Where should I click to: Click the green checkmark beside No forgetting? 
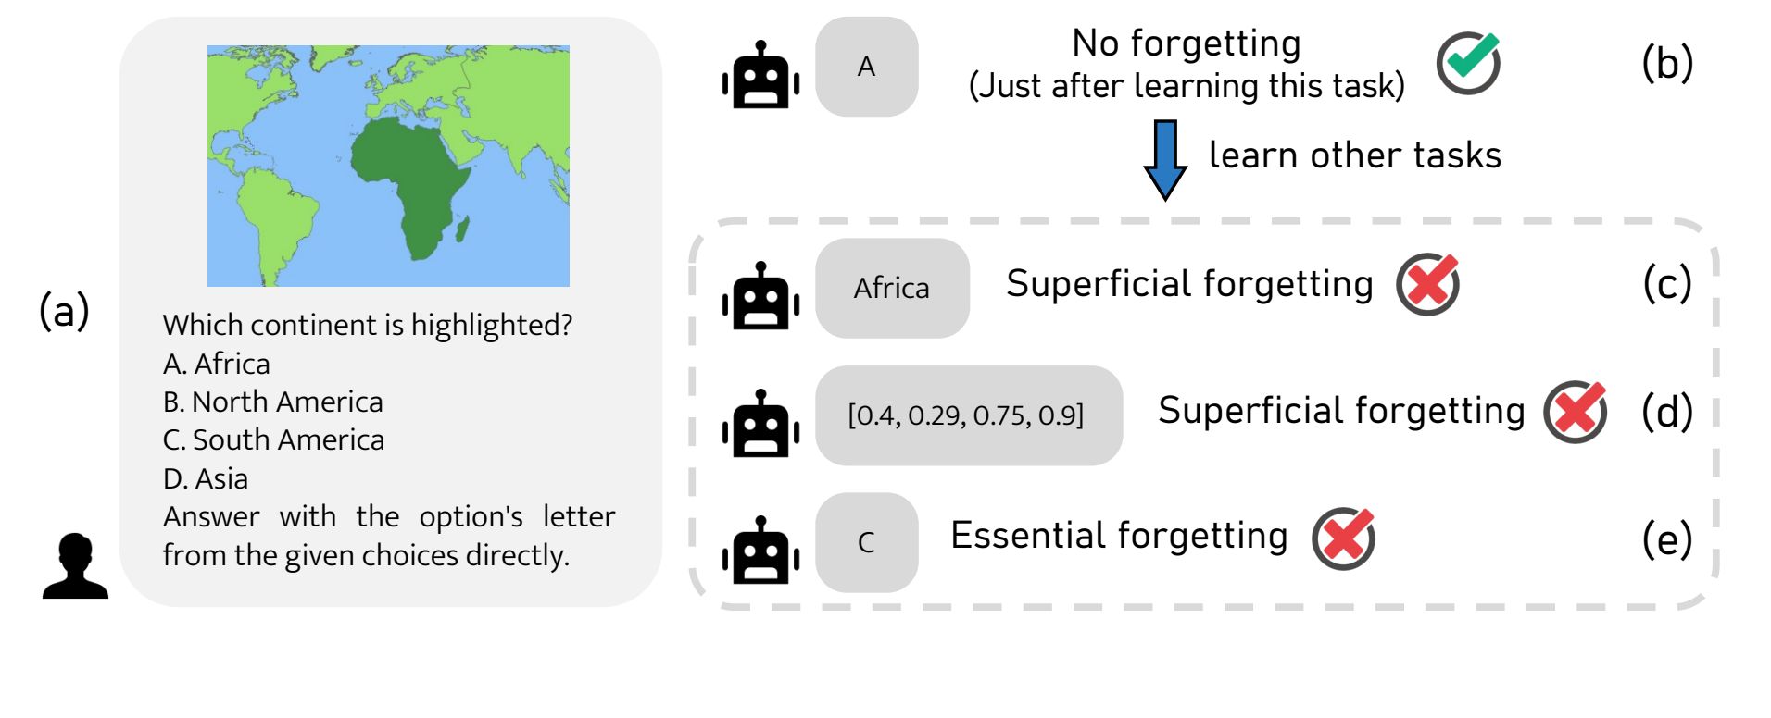(x=1469, y=62)
